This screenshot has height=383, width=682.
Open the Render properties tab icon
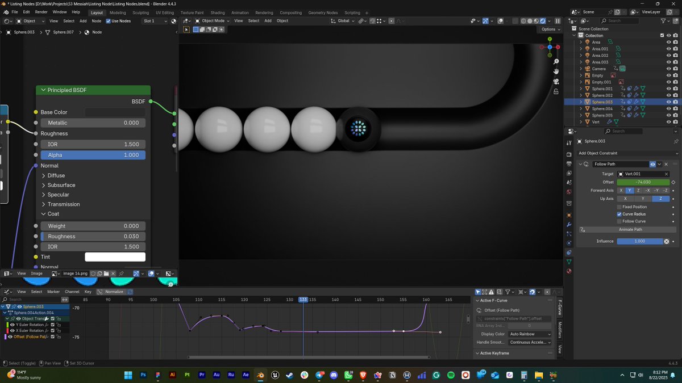569,154
